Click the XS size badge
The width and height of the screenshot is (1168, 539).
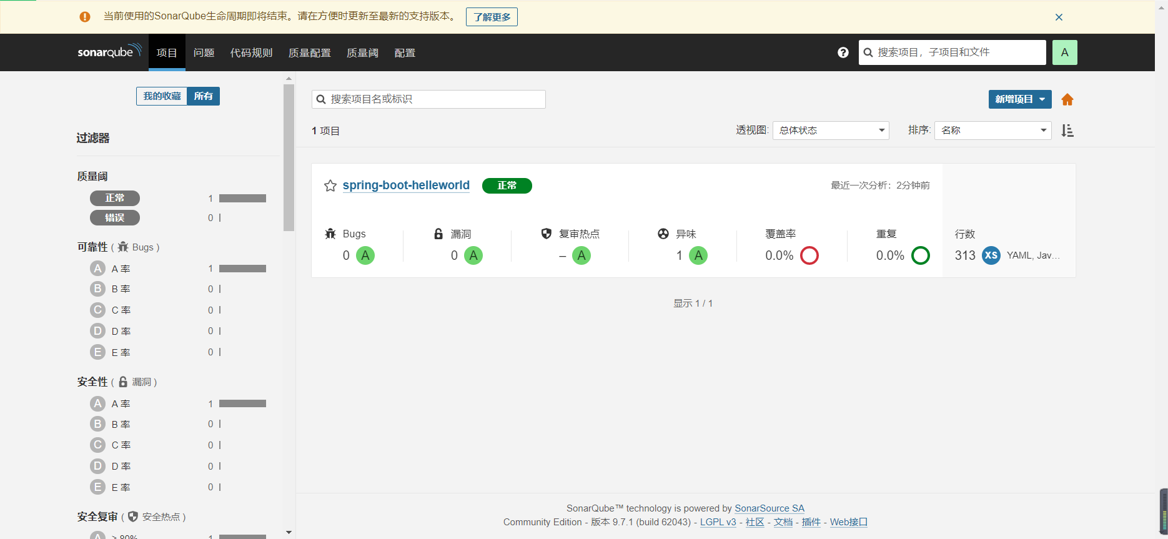click(991, 255)
